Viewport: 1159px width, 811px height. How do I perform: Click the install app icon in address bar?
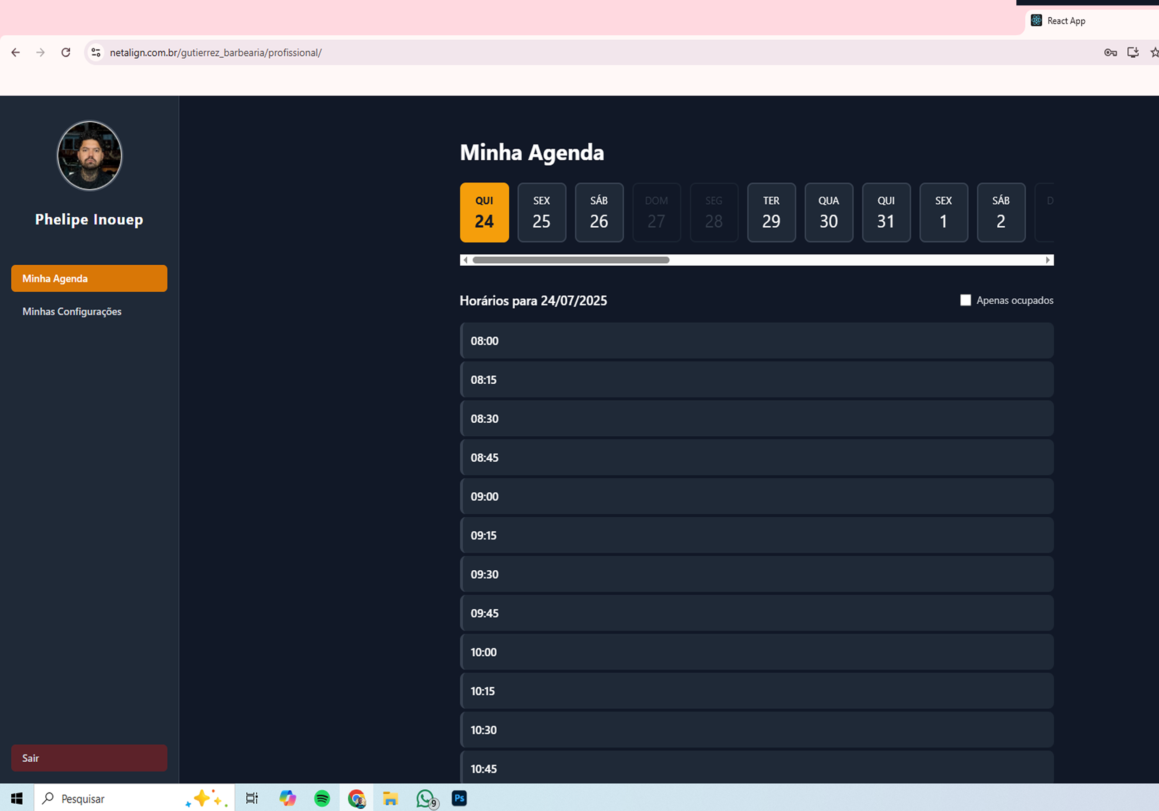(1133, 52)
